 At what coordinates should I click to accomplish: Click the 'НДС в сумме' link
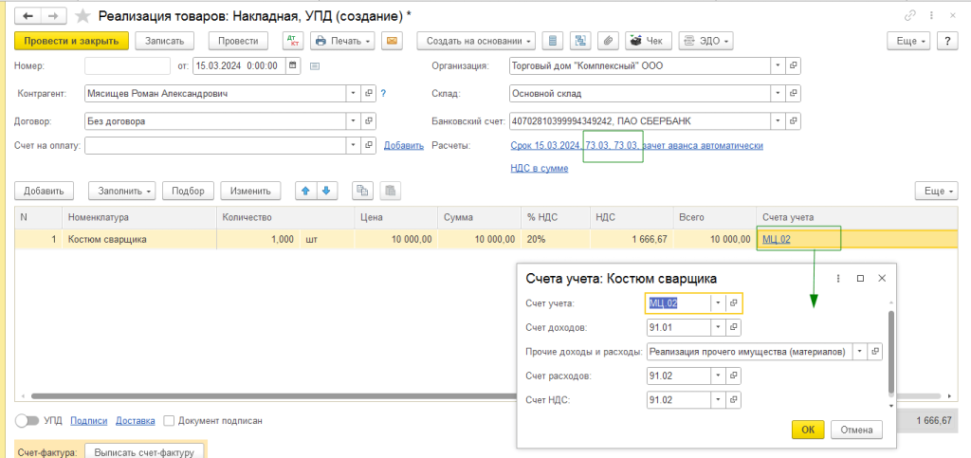(x=539, y=168)
